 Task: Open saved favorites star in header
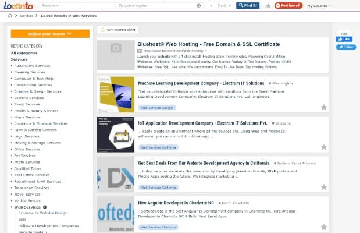pyautogui.click(x=268, y=5)
